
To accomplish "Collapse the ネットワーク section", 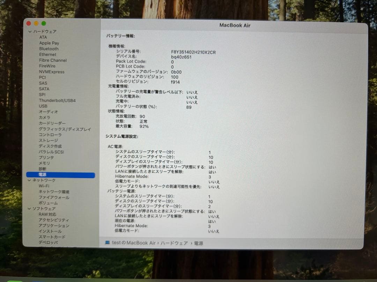I will 30,180.
